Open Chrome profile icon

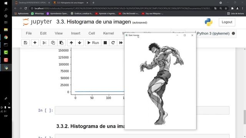(238, 8)
